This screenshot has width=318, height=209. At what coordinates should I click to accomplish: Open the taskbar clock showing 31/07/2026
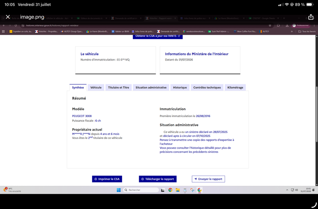[x=305, y=190]
